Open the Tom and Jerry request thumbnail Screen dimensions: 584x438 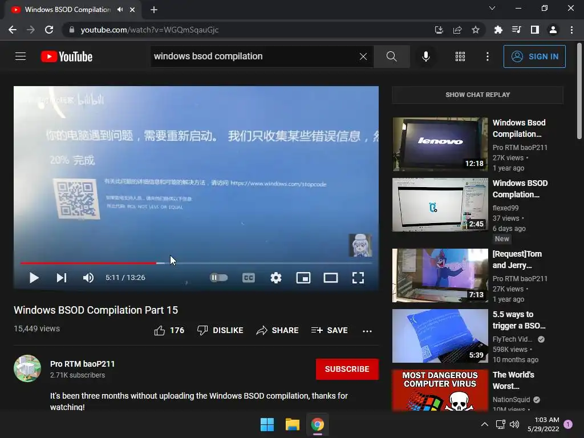tap(440, 275)
